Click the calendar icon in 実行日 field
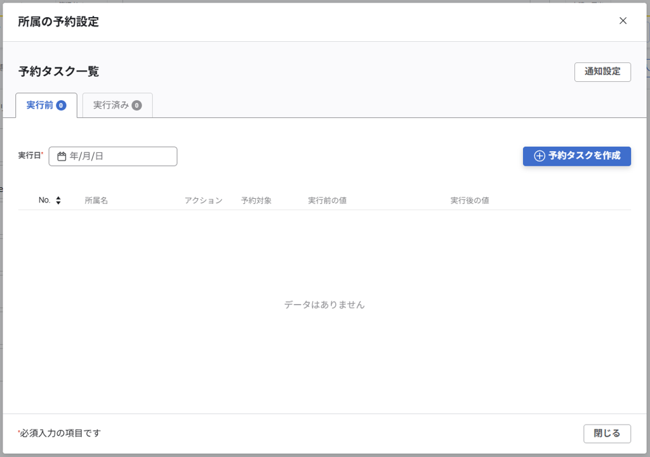650x457 pixels. tap(62, 156)
